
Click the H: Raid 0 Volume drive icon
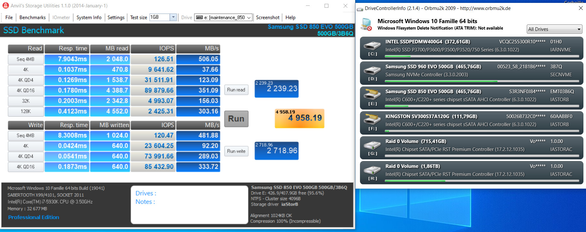coord(372,169)
